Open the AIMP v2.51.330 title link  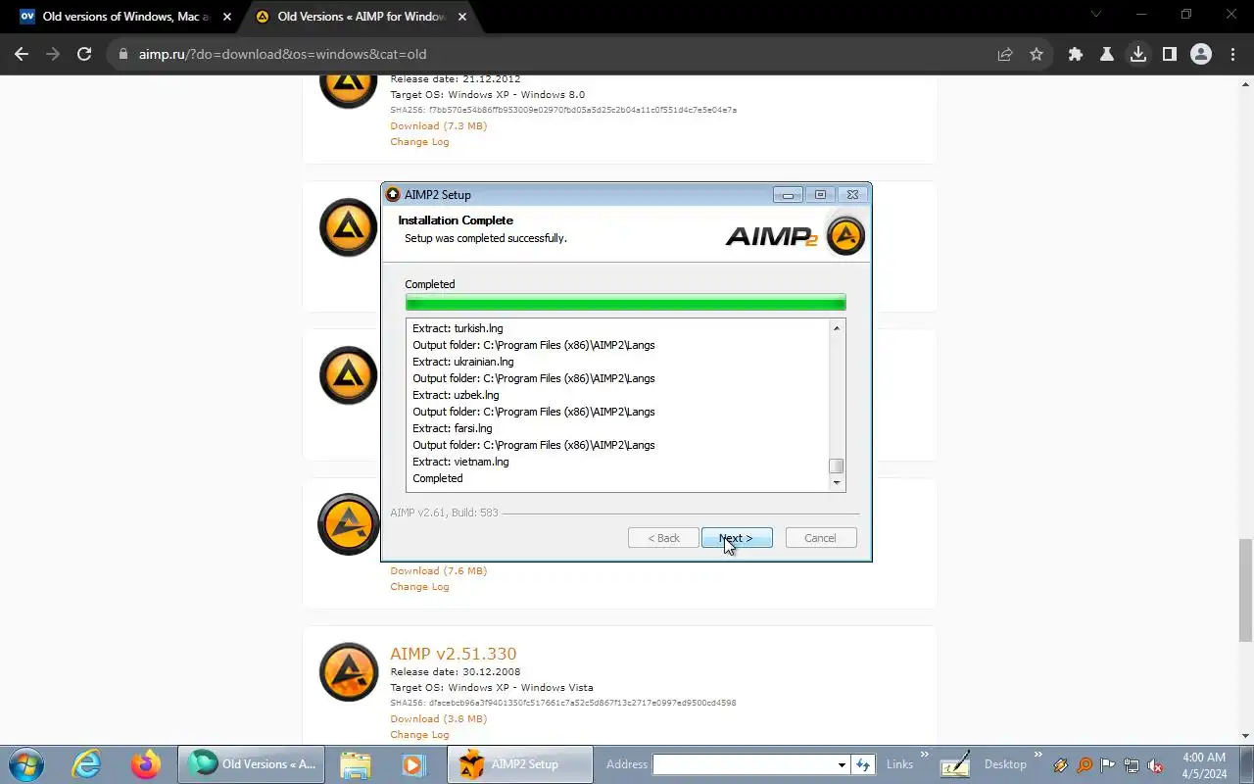pos(453,654)
